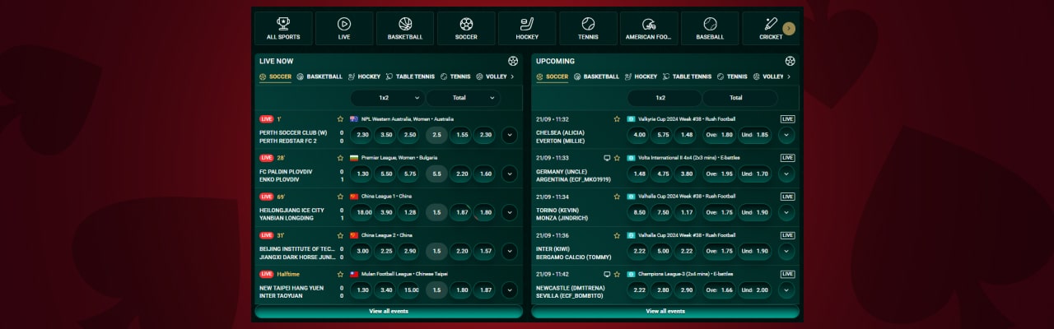Select the Baseball category tile
Screen dimensions: 1054x329
(710, 28)
